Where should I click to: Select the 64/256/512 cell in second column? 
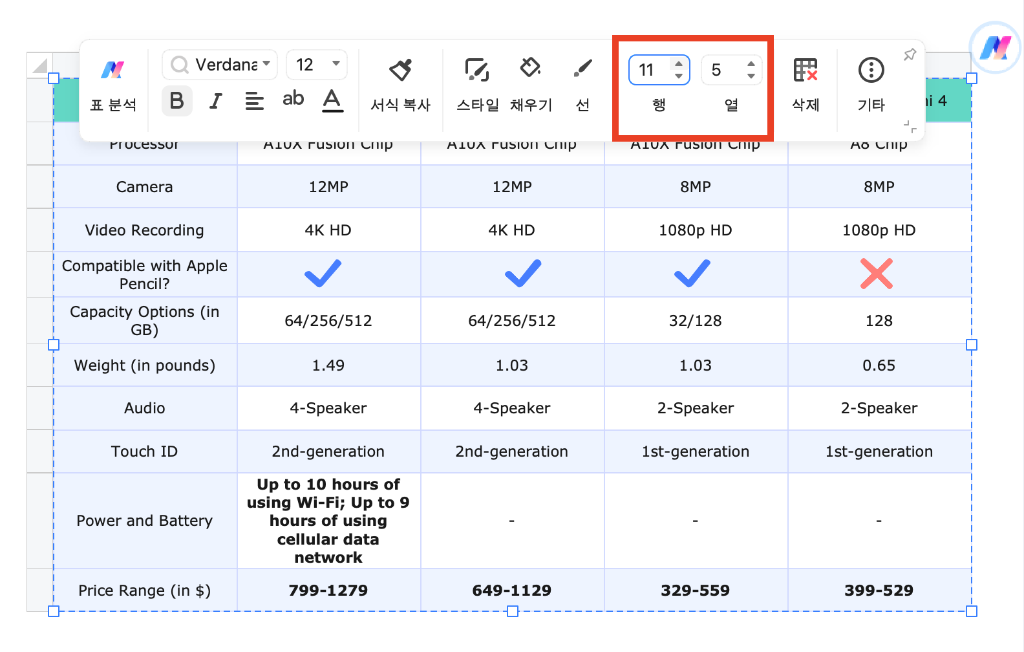tap(328, 321)
